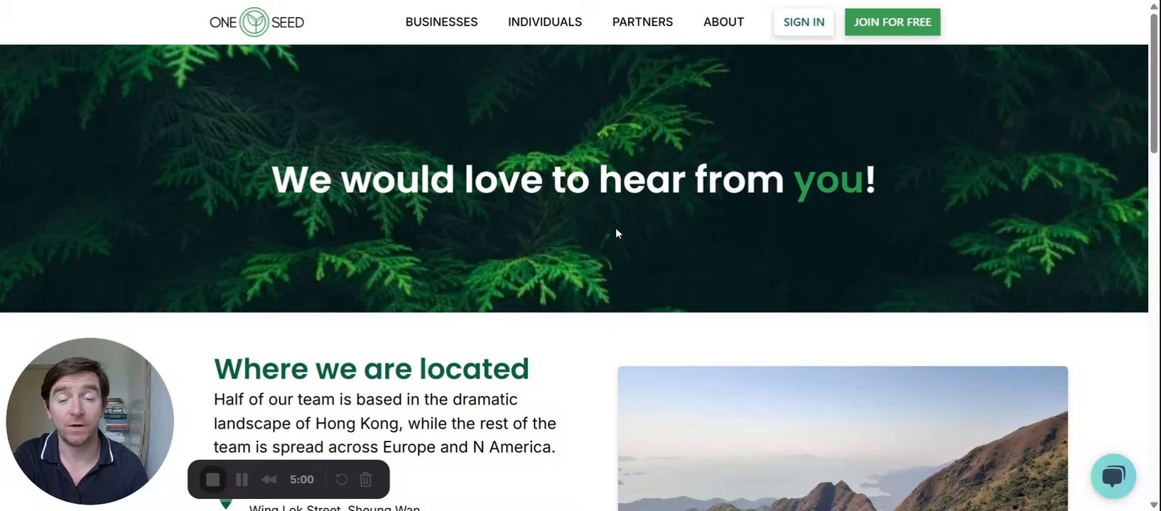Viewport: 1161px width, 511px height.
Task: Click the presenter webcam bubble
Action: (x=90, y=422)
